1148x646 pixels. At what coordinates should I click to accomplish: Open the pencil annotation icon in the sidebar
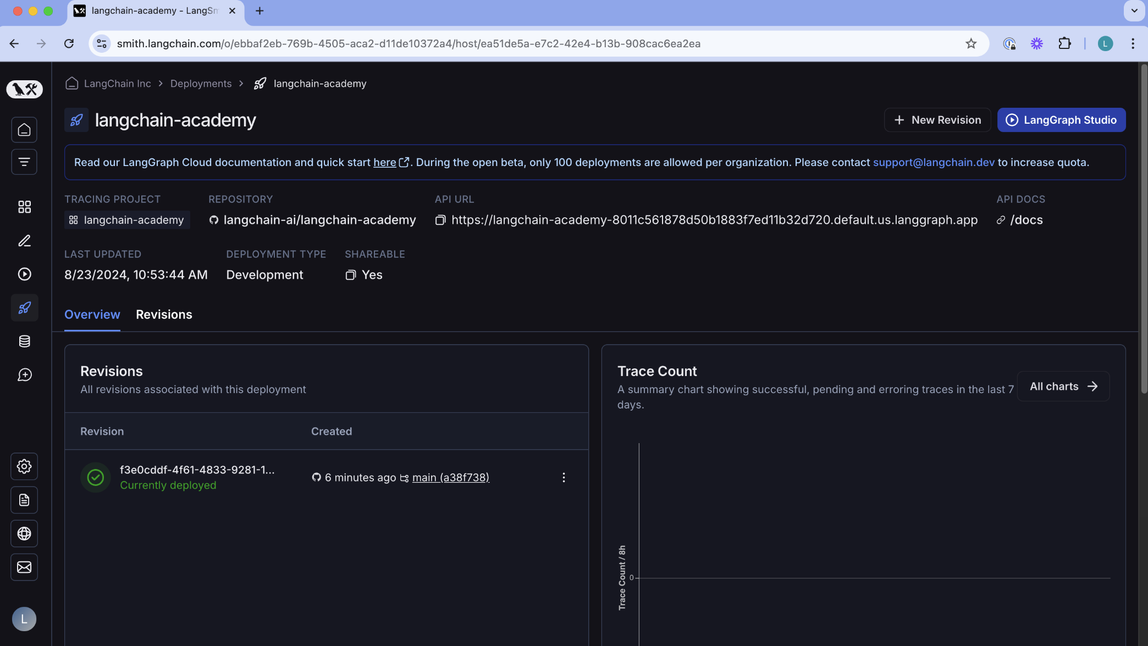tap(24, 240)
